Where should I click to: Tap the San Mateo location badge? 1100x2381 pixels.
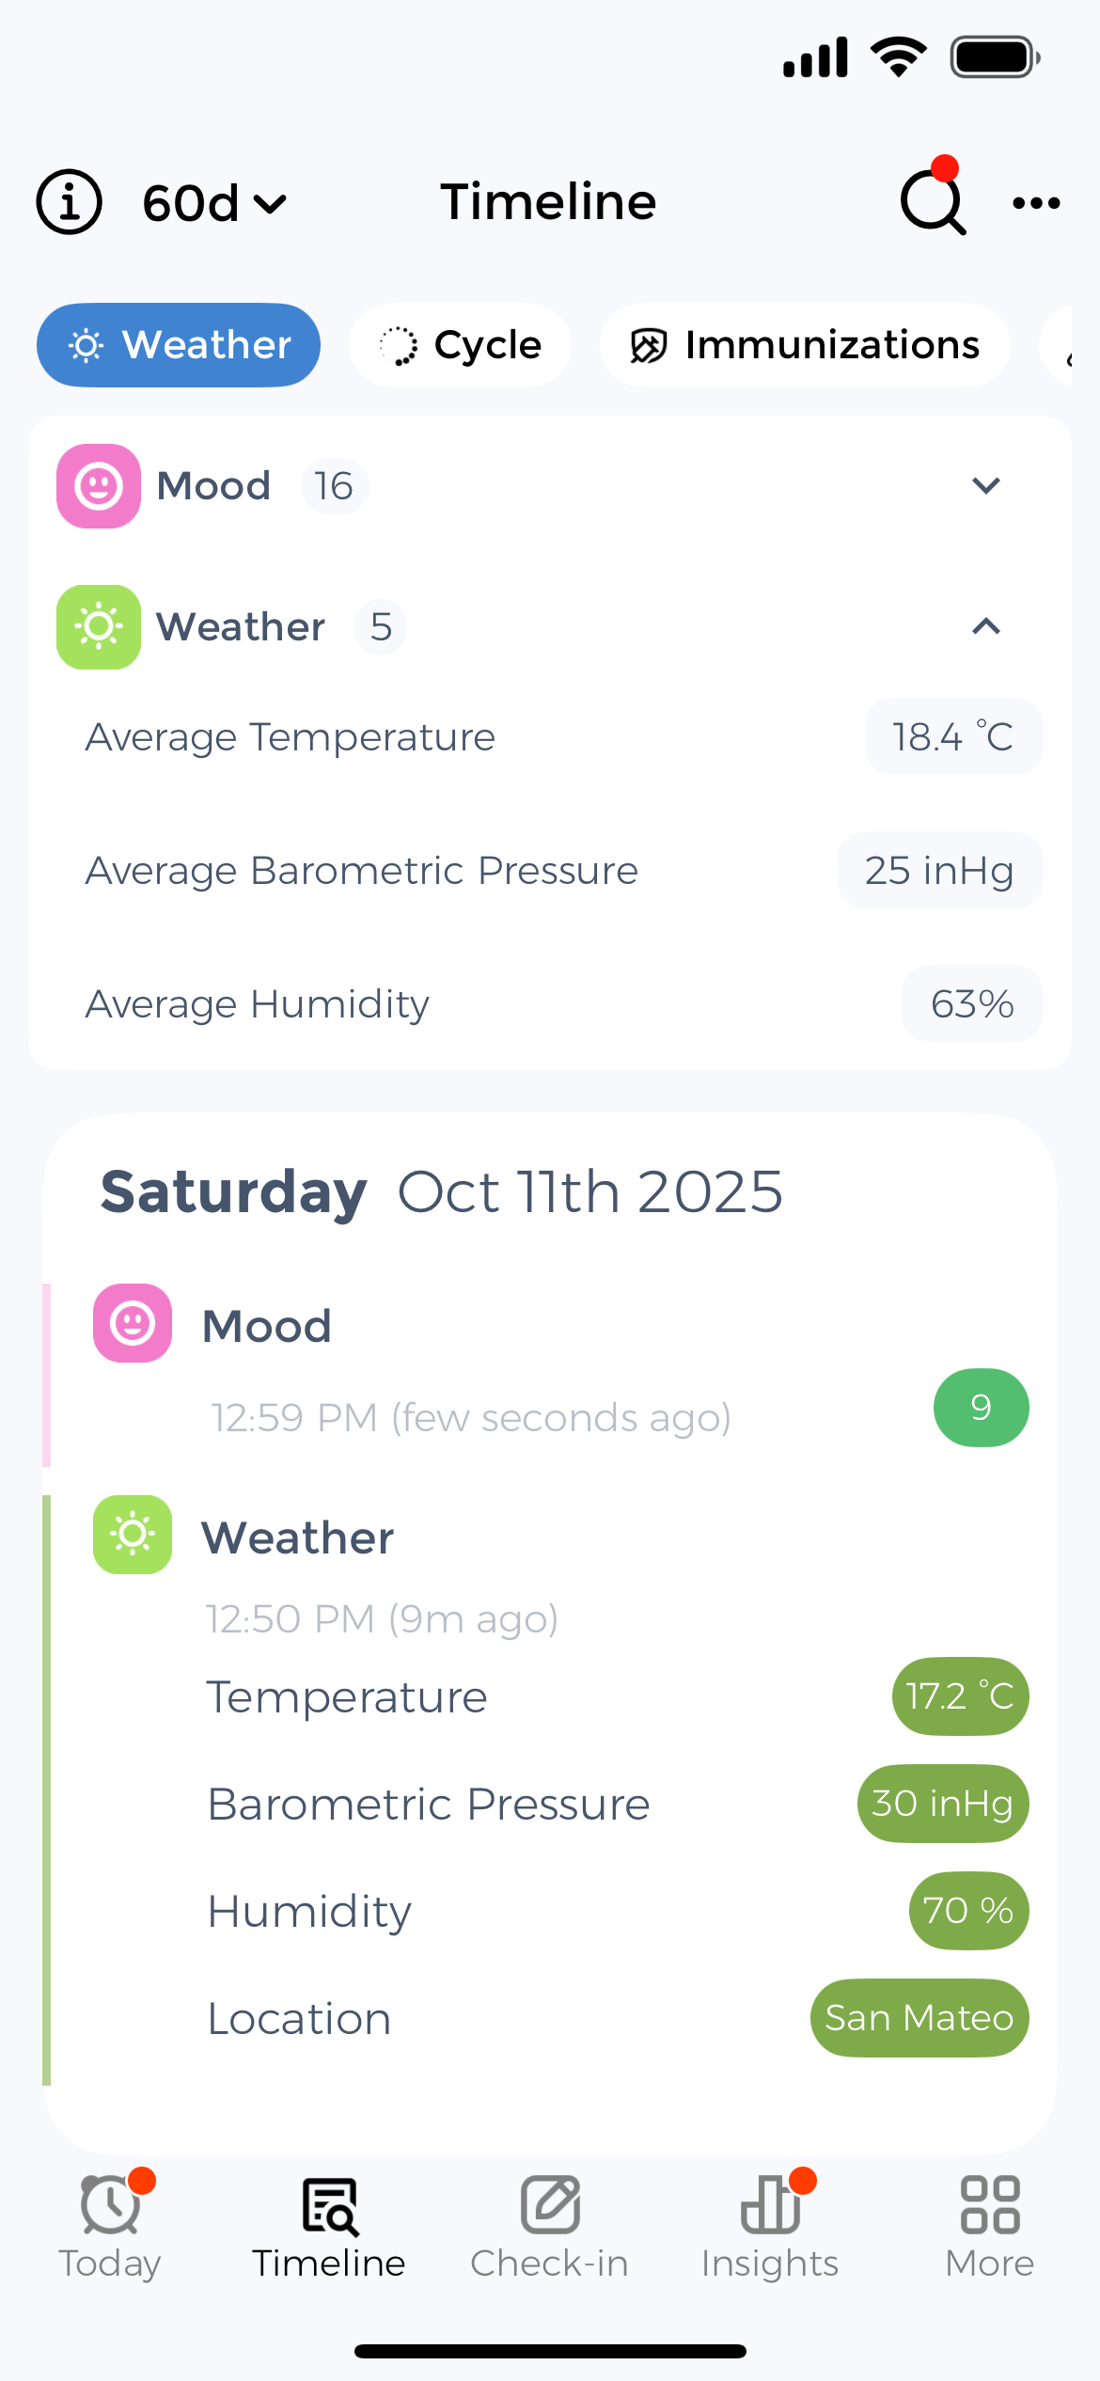pos(919,2018)
